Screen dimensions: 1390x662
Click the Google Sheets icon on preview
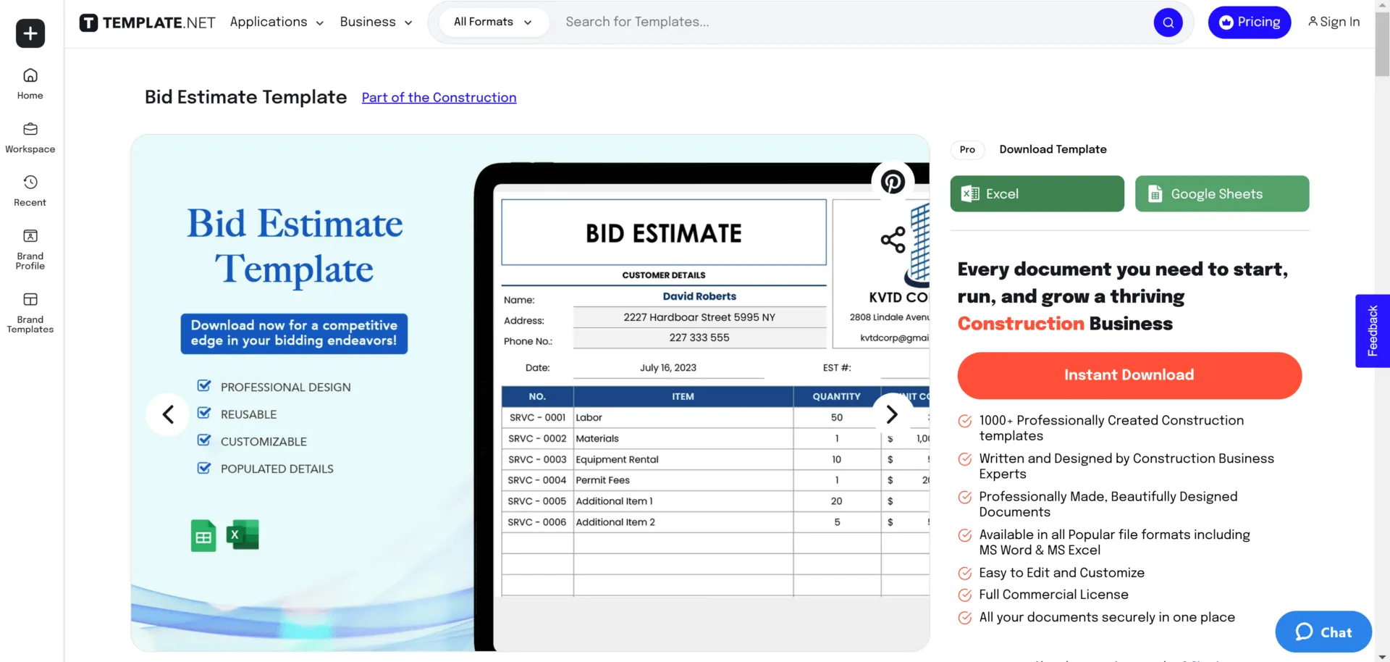click(x=203, y=536)
